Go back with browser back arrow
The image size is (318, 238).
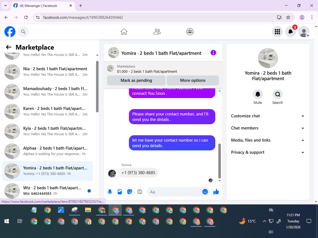(x=6, y=17)
